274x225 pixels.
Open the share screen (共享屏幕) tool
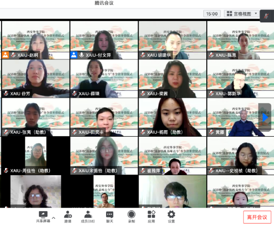[x=43, y=217]
